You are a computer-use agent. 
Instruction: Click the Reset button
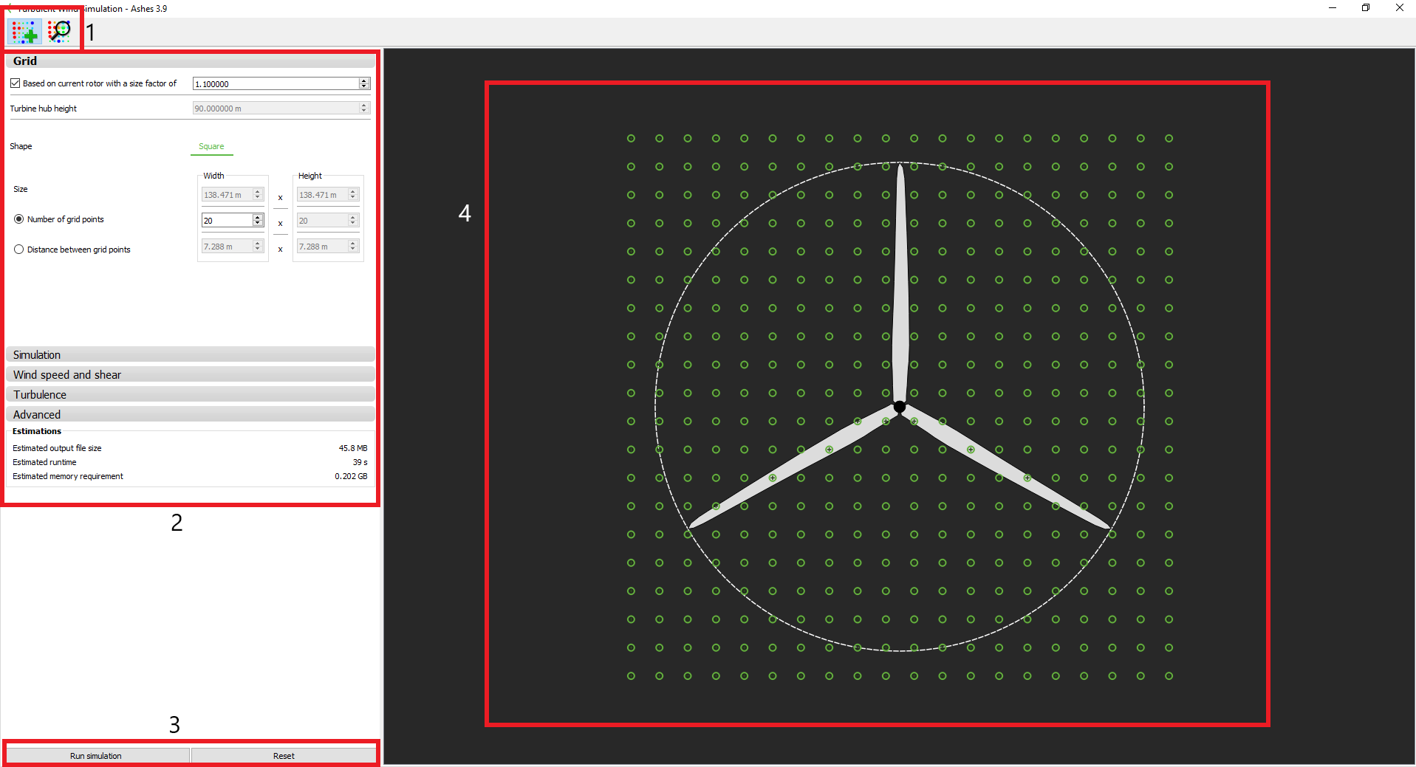click(284, 756)
